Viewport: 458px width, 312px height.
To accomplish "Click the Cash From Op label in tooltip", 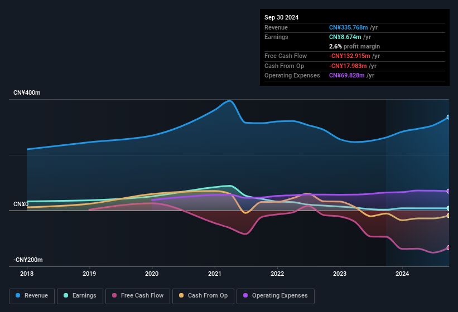I will (x=284, y=66).
